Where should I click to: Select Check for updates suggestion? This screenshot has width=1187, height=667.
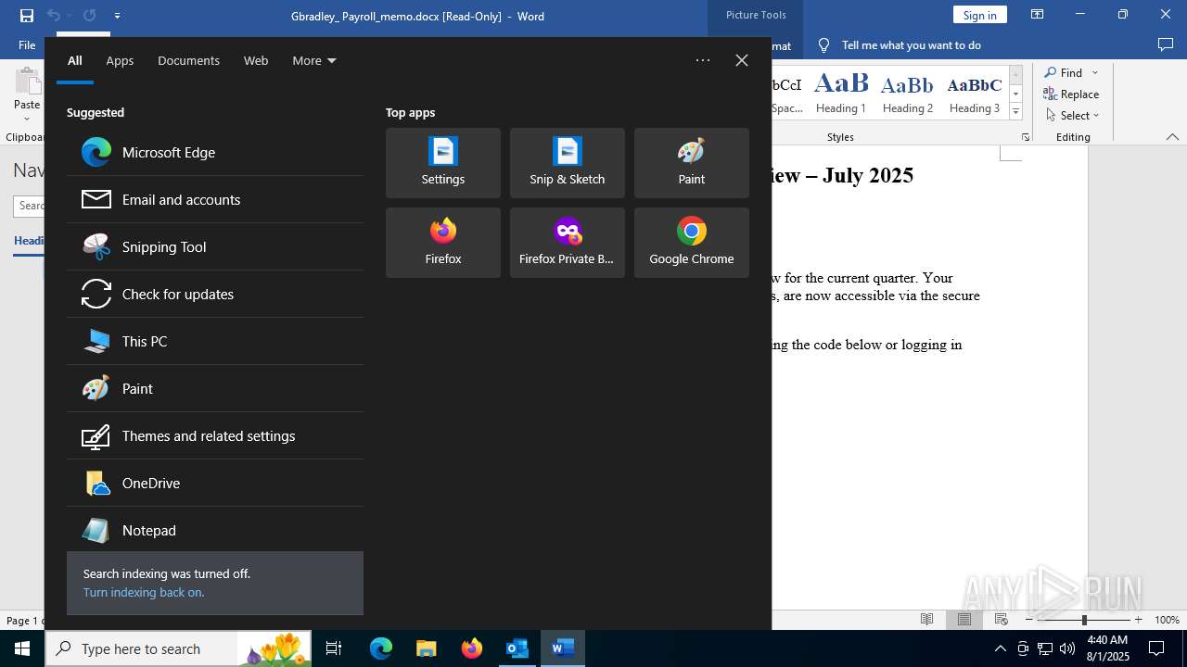pos(215,294)
